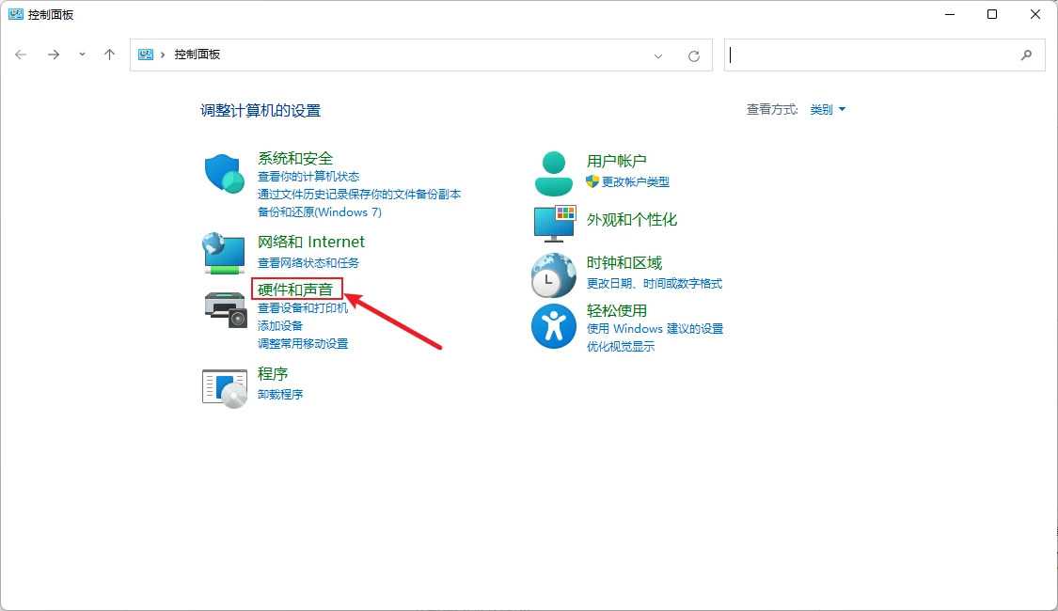This screenshot has height=611, width=1058.
Task: Click the search magnifier icon
Action: click(1026, 55)
